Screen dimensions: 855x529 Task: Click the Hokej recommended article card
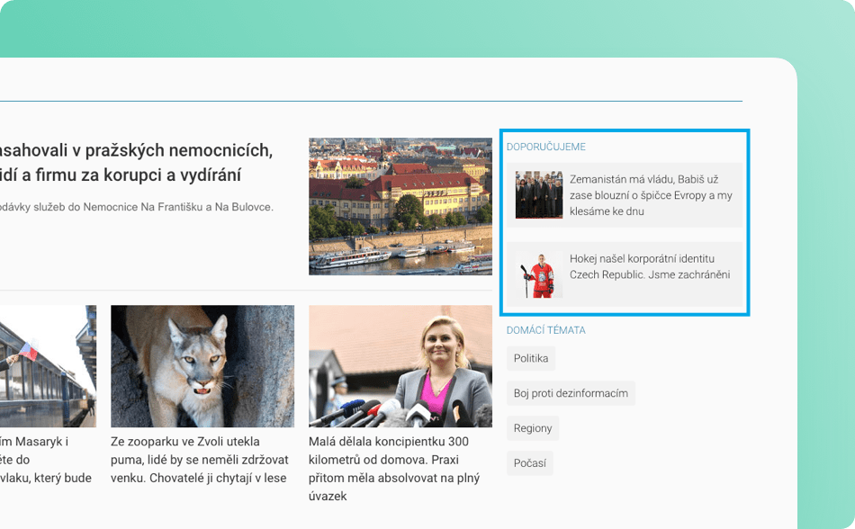tap(625, 274)
